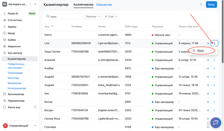The image size is (224, 131).
Task: Expand the Управляющий user menu
Action: (x=35, y=126)
